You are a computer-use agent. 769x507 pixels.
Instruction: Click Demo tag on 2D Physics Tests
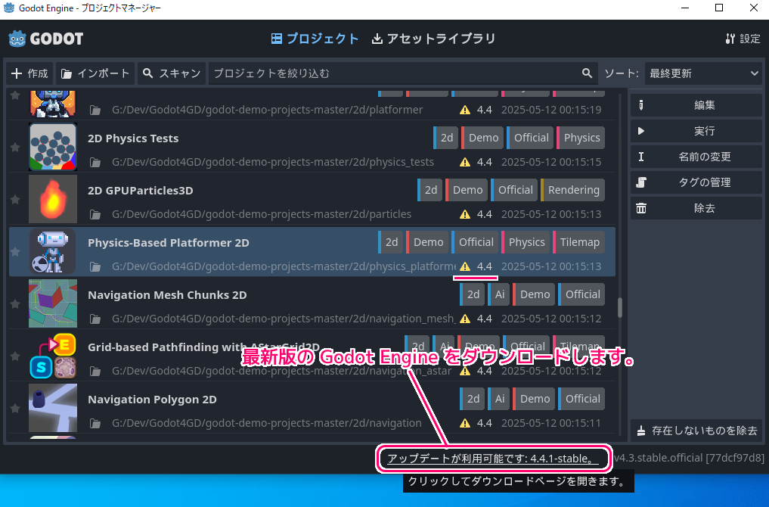point(482,138)
